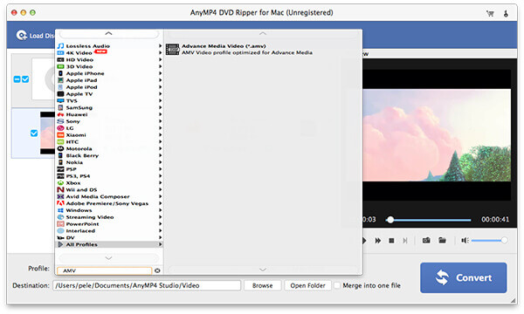The image size is (524, 314).
Task: Choose the TVS category
Action: [109, 101]
